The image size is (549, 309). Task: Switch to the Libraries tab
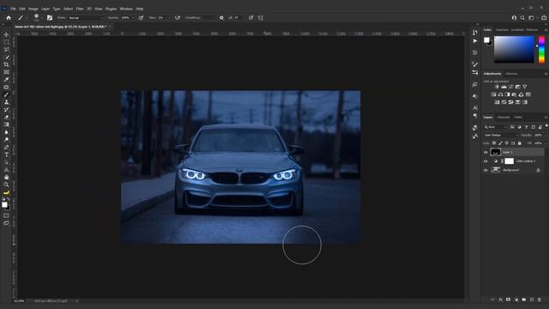pos(511,74)
